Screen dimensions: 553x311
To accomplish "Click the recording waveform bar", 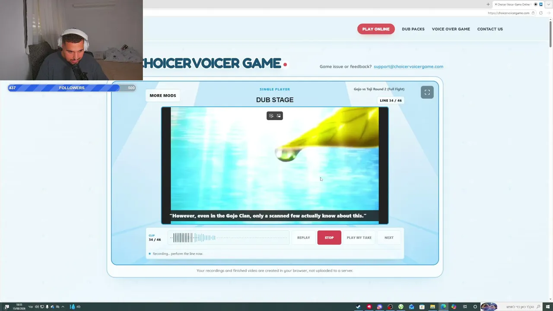I will pyautogui.click(x=229, y=238).
